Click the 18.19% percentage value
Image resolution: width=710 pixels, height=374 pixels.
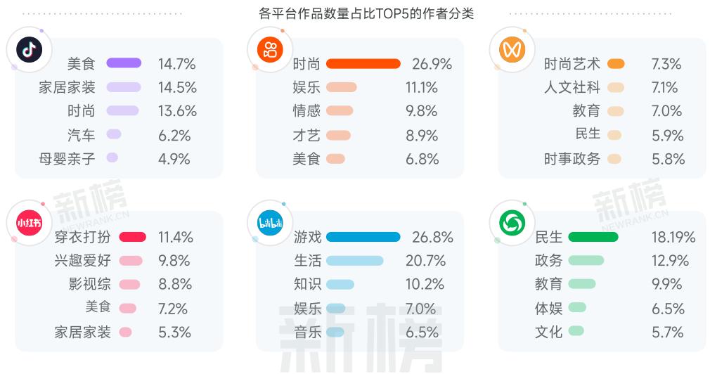673,237
